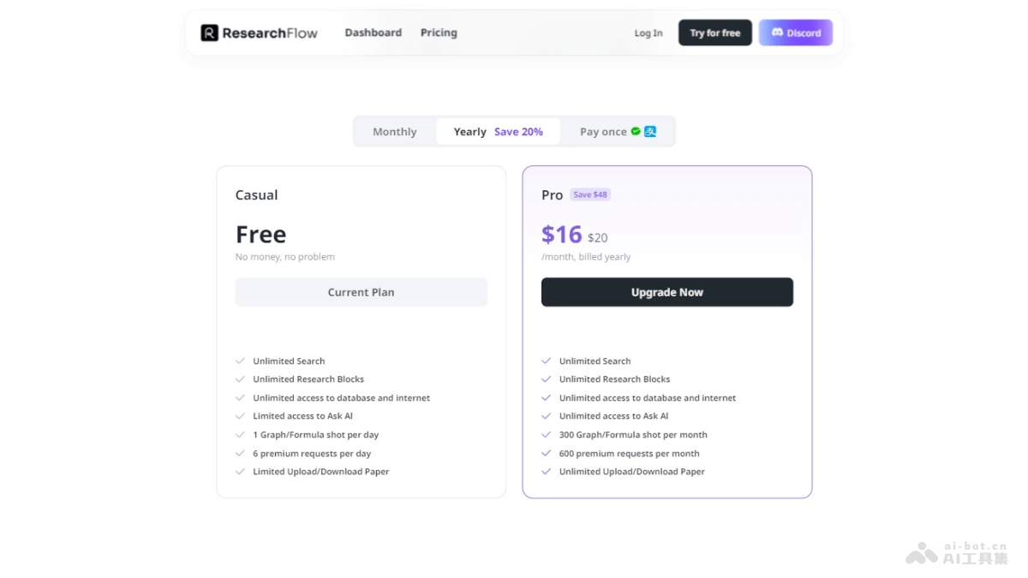Click the Log In link
The width and height of the screenshot is (1028, 578).
pos(648,33)
